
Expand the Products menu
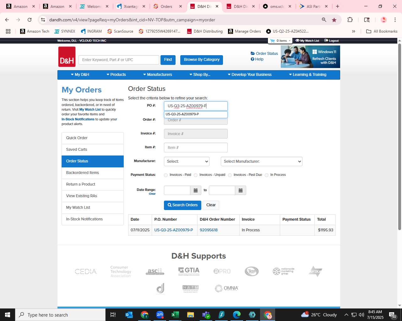(116, 75)
